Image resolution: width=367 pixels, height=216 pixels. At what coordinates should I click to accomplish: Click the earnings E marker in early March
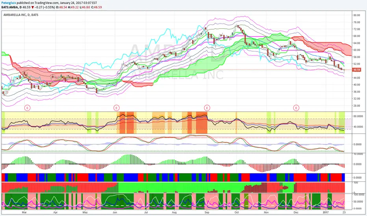point(28,108)
